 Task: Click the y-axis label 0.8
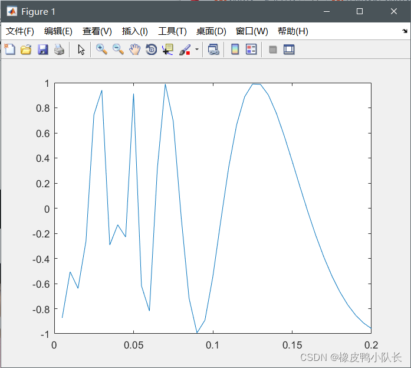coord(43,109)
